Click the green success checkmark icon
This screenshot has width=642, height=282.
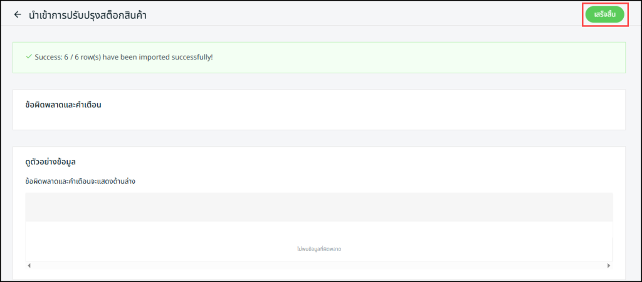pyautogui.click(x=29, y=56)
